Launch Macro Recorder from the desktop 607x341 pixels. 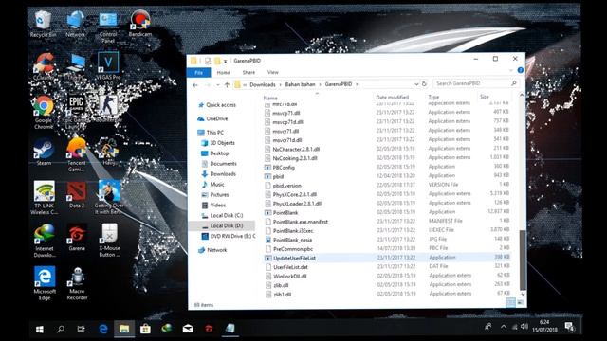(x=77, y=283)
